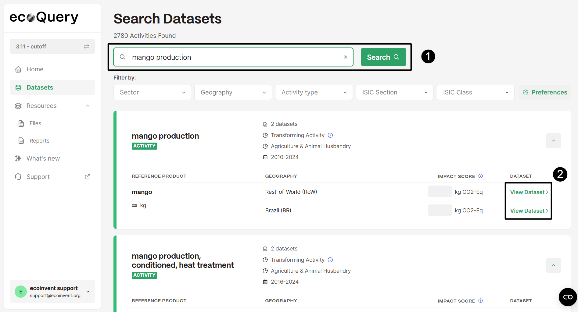Collapse the mango production result card
Screen dimensions: 578x312
(553, 141)
